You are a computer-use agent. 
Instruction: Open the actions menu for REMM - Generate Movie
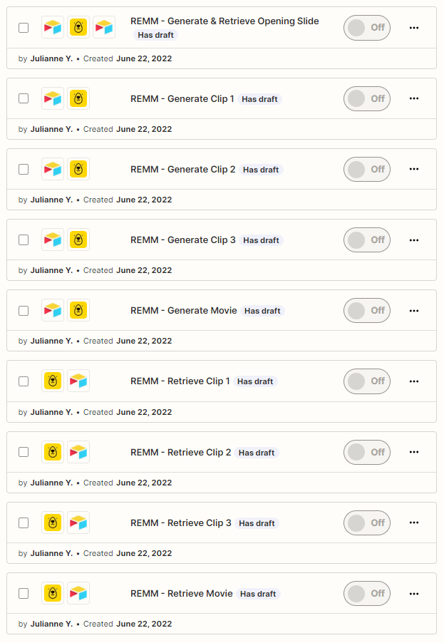click(414, 310)
